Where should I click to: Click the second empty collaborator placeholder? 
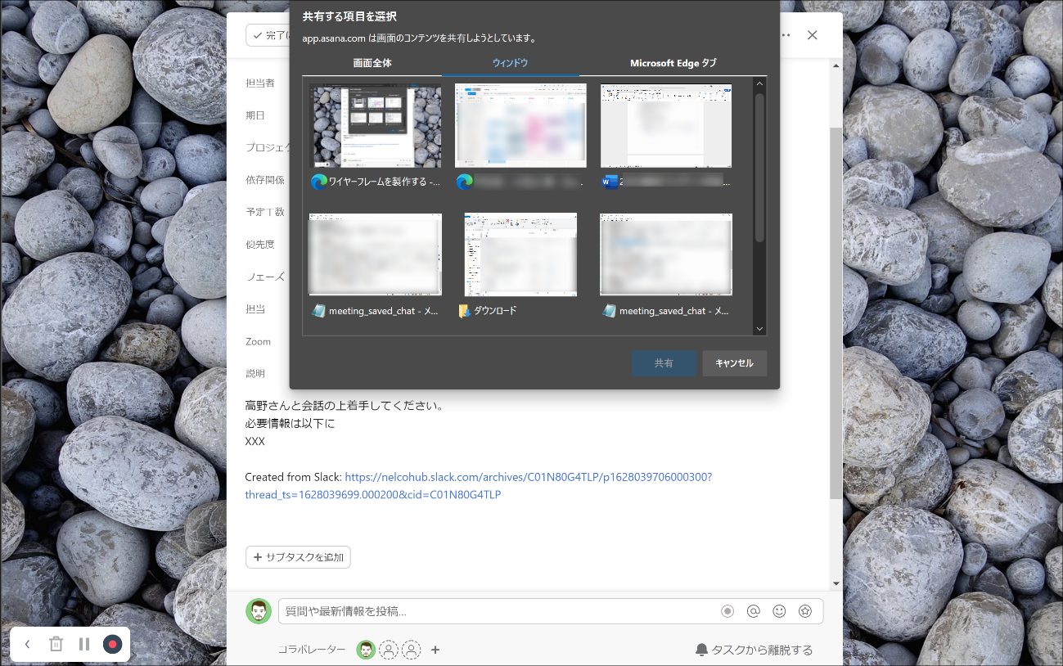tap(412, 650)
